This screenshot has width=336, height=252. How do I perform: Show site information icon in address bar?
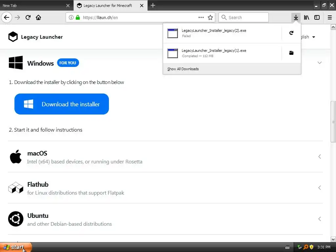(x=71, y=17)
